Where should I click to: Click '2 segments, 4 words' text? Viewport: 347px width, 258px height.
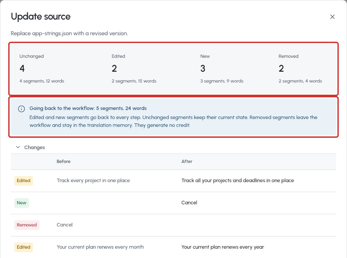[300, 81]
